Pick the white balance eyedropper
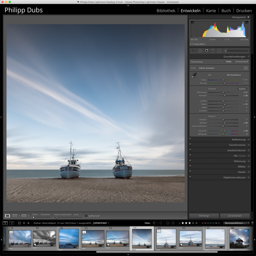This screenshot has width=256, height=256. tap(194, 75)
